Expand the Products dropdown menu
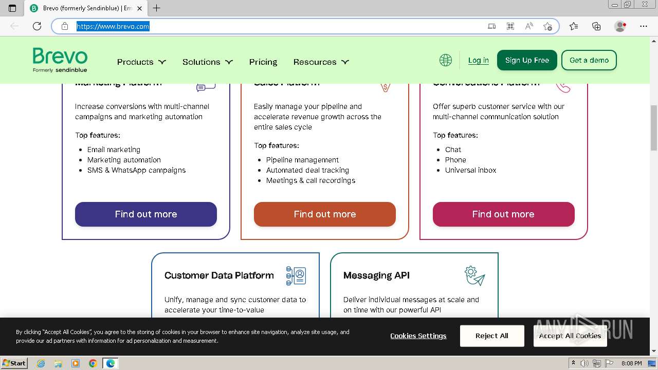658x370 pixels. click(x=141, y=62)
